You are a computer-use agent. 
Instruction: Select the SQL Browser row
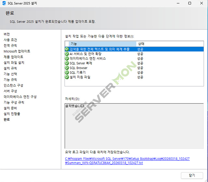tap(134, 68)
